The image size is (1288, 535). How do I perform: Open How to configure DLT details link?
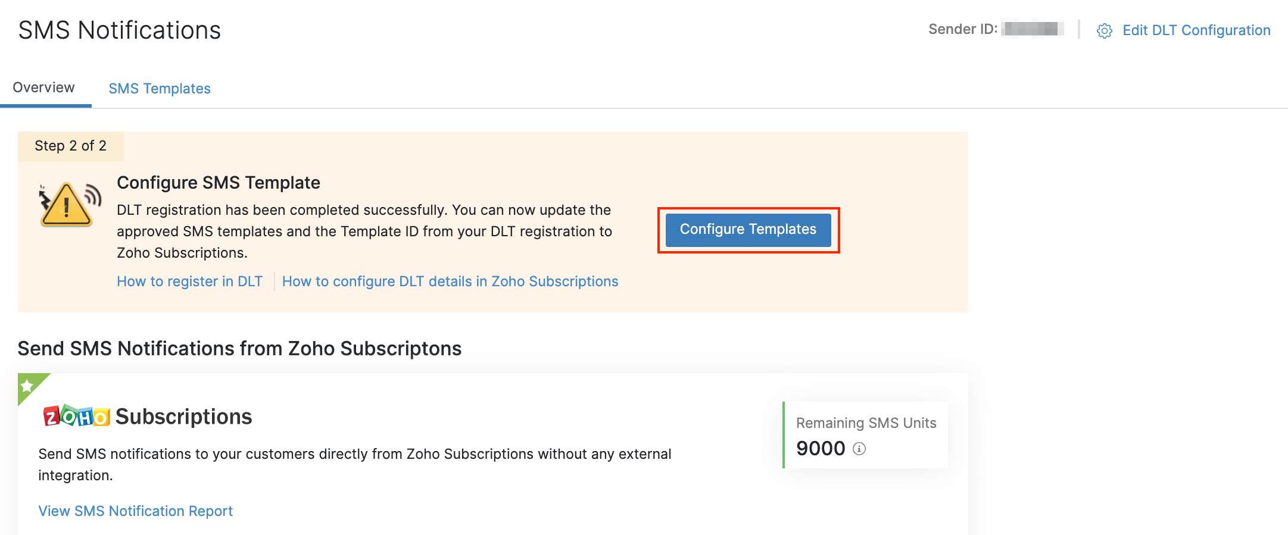450,281
